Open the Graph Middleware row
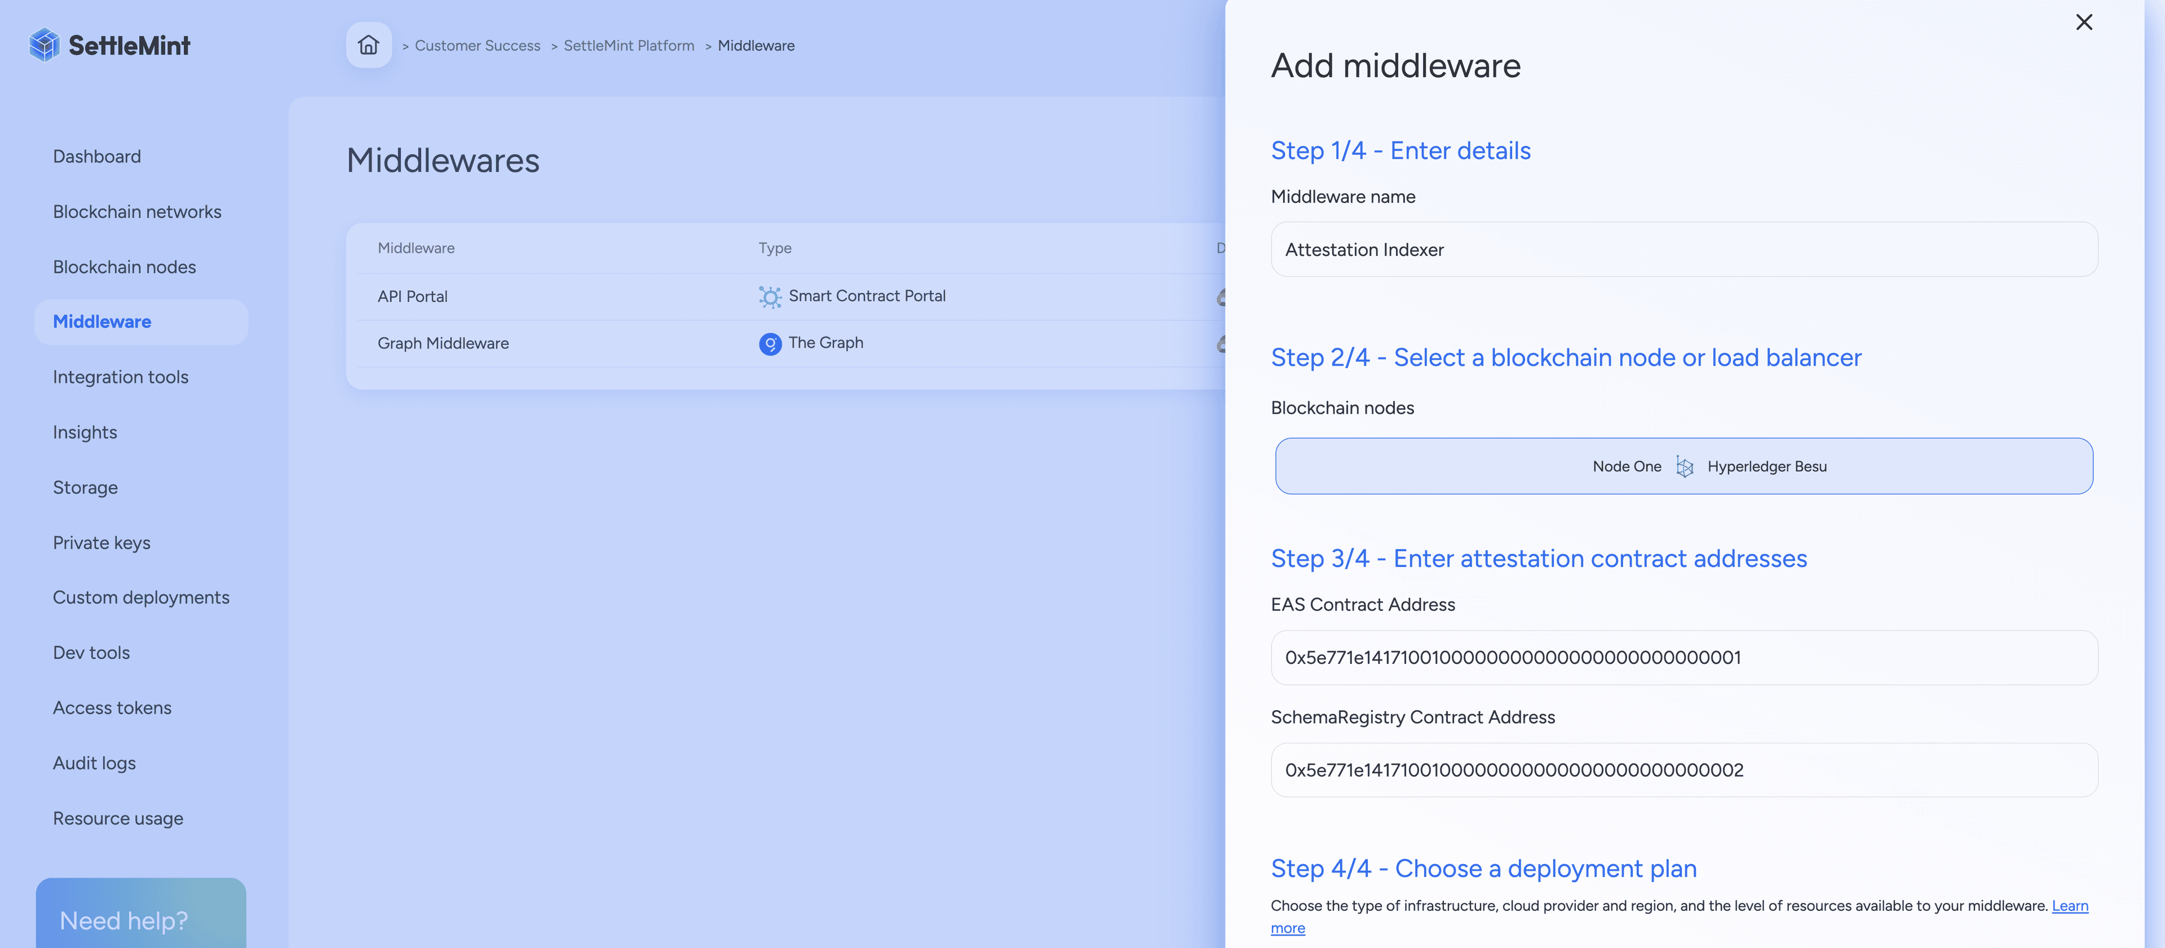The width and height of the screenshot is (2165, 948). click(x=790, y=344)
